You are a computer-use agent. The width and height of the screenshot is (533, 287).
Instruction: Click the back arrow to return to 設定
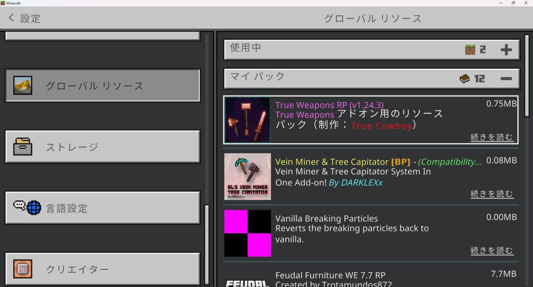click(10, 18)
